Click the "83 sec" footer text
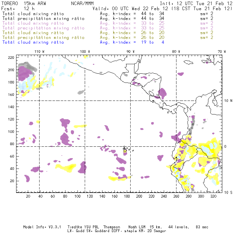This screenshot has height=234, width=234. (202, 227)
